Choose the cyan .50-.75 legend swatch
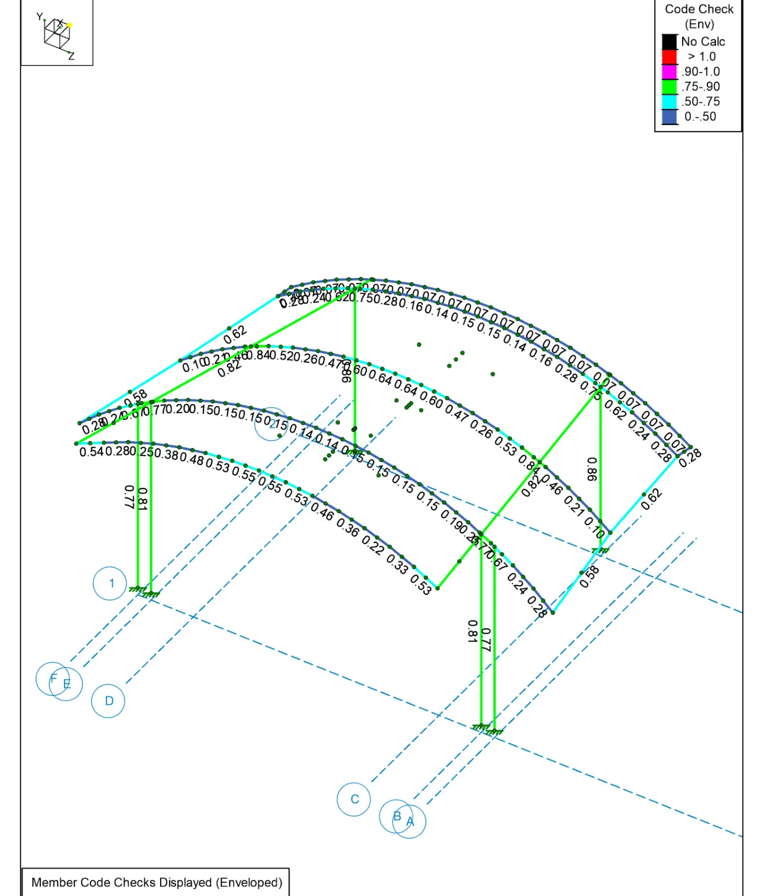The height and width of the screenshot is (896, 768). coord(669,102)
